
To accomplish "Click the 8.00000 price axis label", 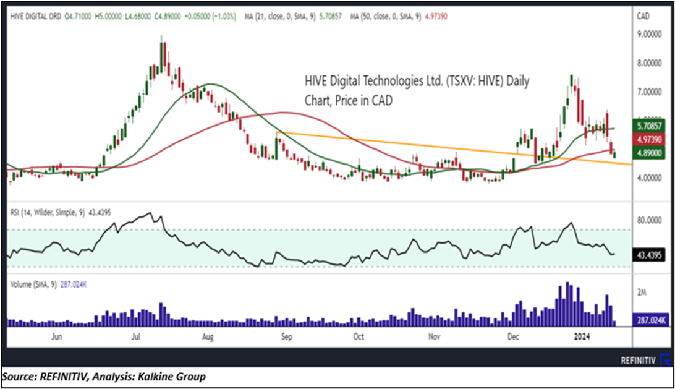I will [x=649, y=63].
